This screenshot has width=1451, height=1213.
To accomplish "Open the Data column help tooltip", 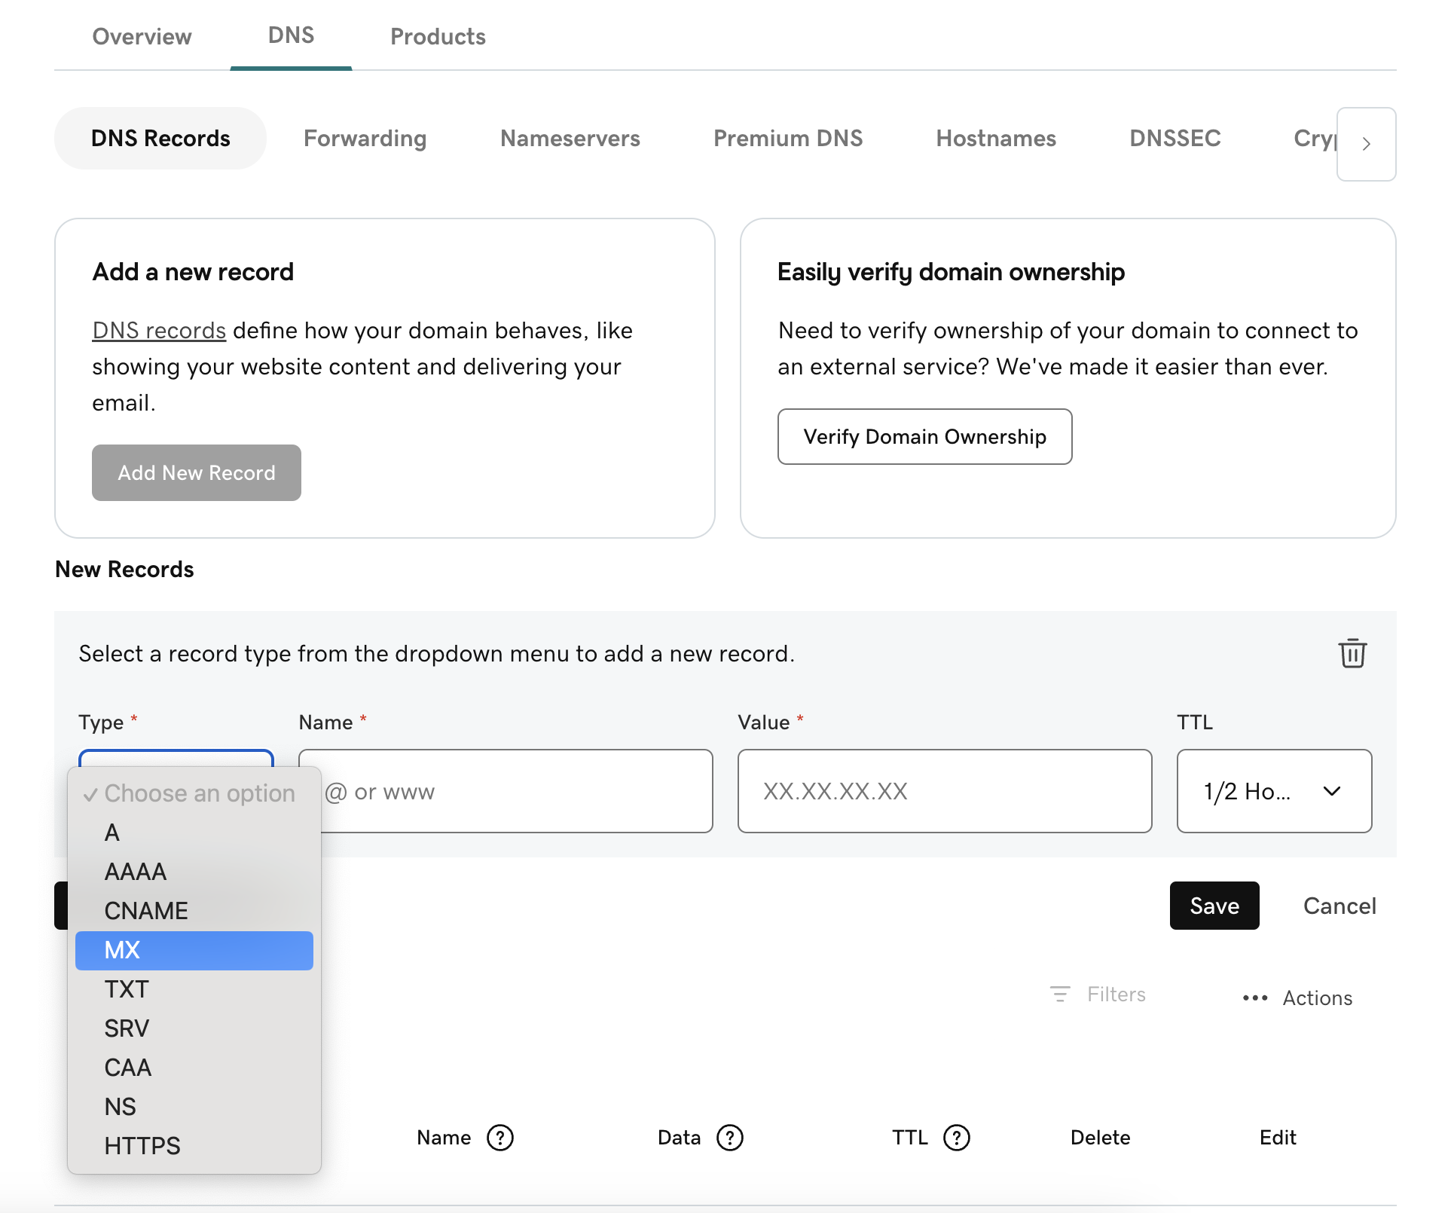I will click(730, 1138).
